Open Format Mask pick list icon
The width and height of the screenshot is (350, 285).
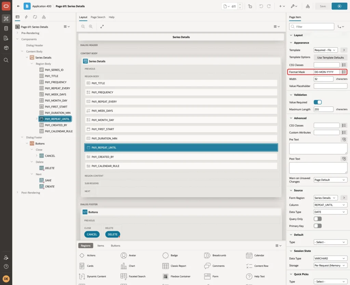pyautogui.click(x=344, y=72)
